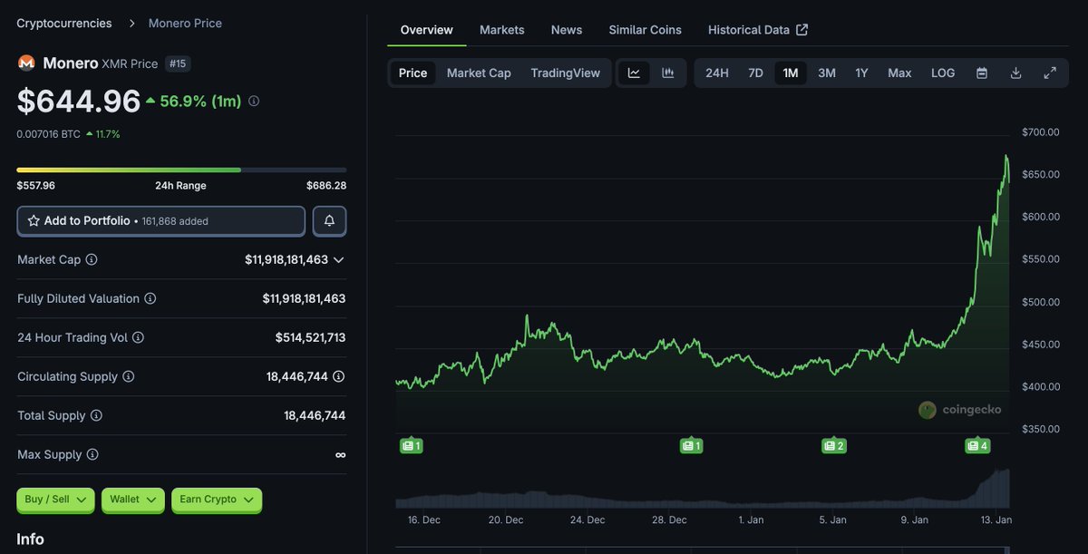Open the Markets tab
Screen dimensions: 1088x554
[x=502, y=30]
